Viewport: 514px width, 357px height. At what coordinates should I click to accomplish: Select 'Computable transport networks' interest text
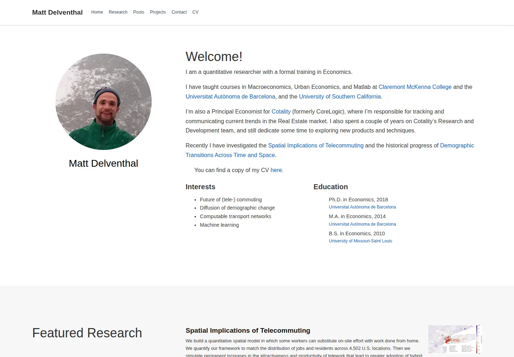[236, 216]
